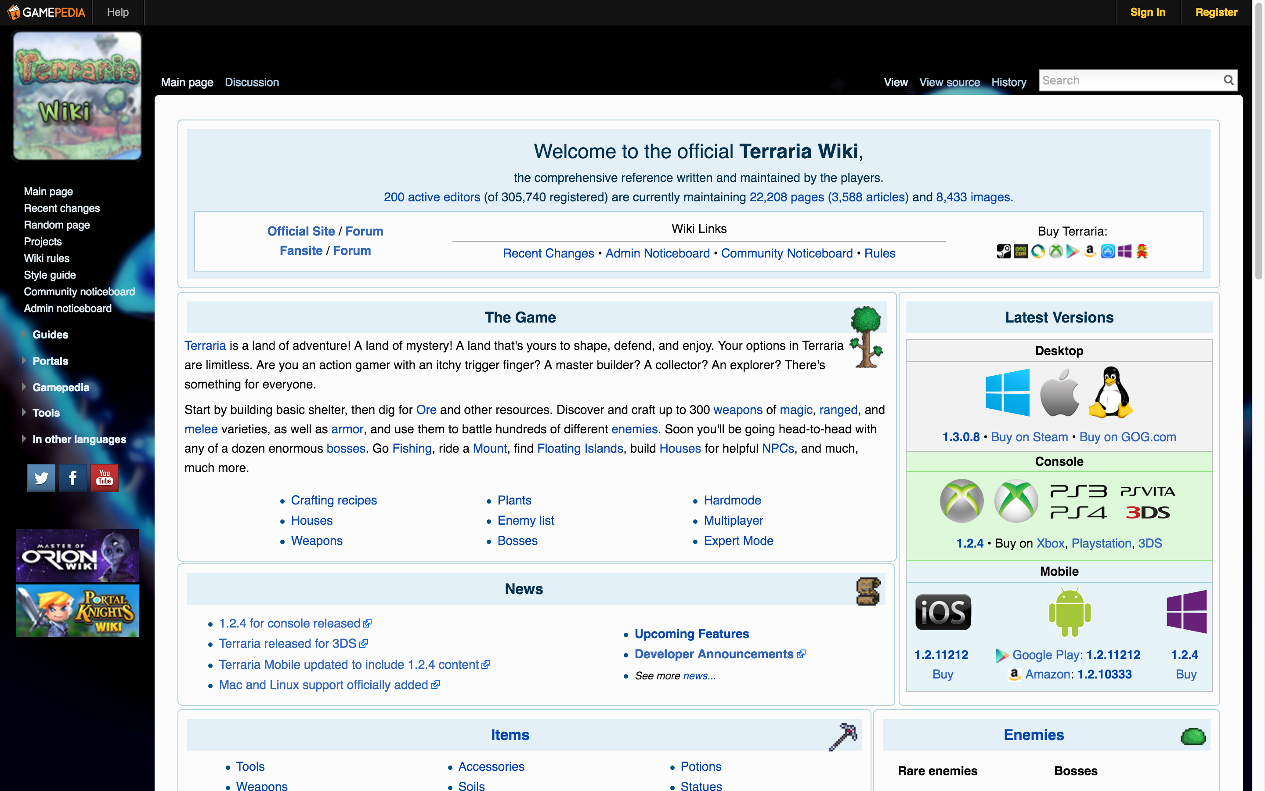Click Sign In in the top bar
1265x791 pixels.
pos(1147,12)
